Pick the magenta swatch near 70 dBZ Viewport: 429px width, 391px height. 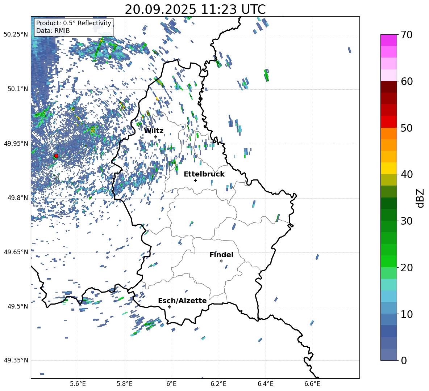coord(388,40)
